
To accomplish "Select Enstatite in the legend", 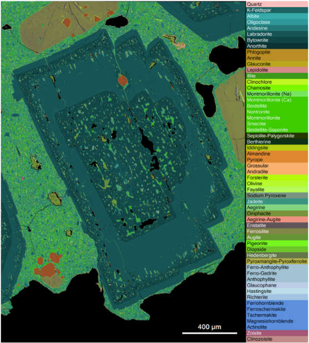I will 277,226.
